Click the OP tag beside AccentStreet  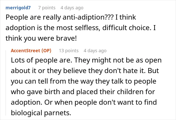(x=46, y=51)
